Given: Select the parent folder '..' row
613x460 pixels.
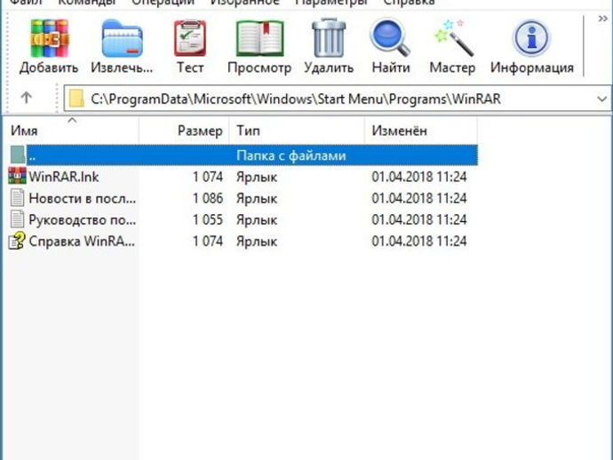Looking at the screenshot, I should pos(243,155).
